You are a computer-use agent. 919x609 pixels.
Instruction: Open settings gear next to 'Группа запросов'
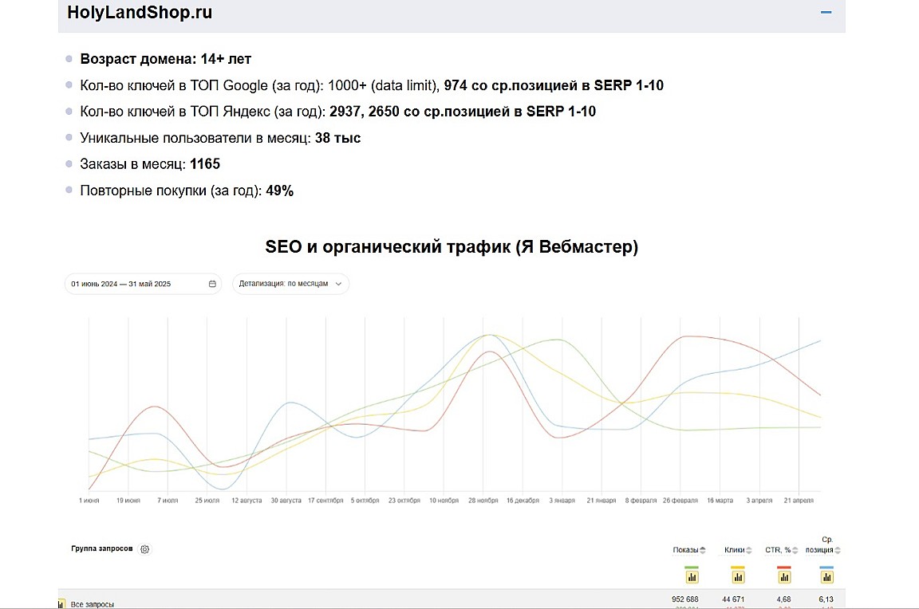145,549
